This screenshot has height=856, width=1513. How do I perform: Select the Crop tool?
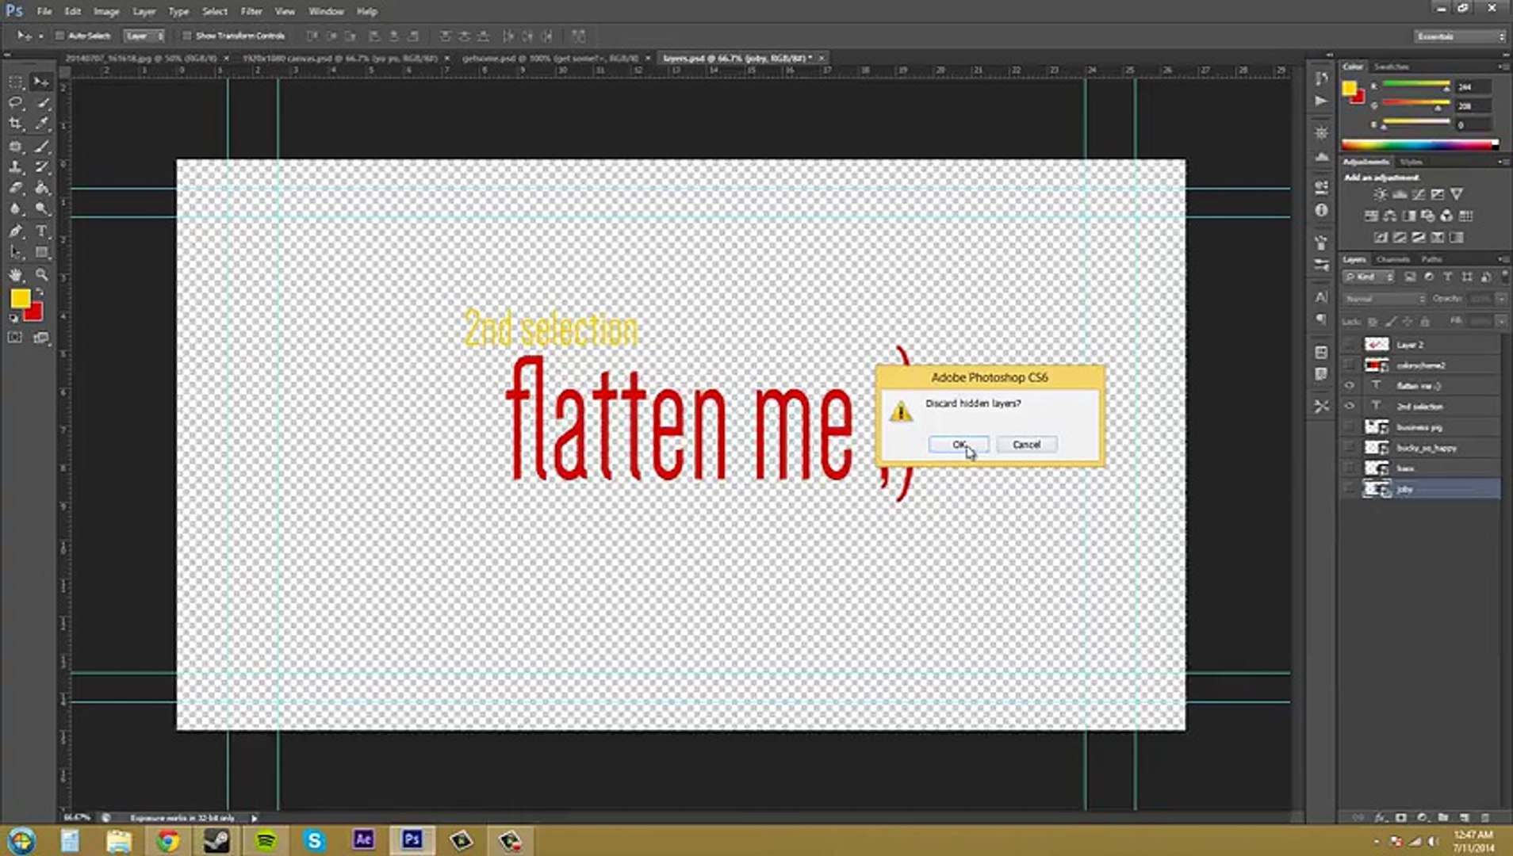(x=15, y=124)
